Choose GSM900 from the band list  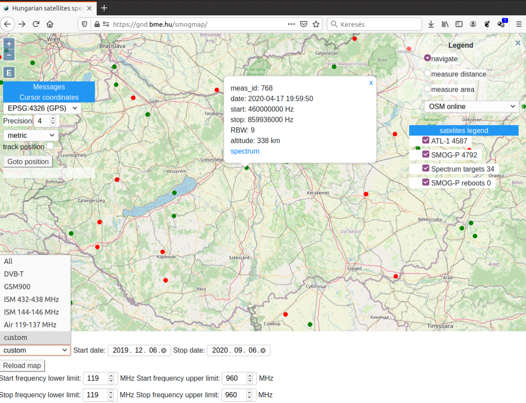[17, 287]
